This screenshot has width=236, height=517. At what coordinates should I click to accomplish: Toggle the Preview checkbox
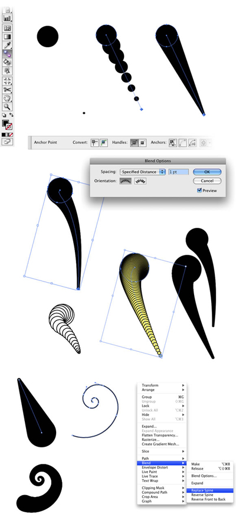click(x=199, y=190)
